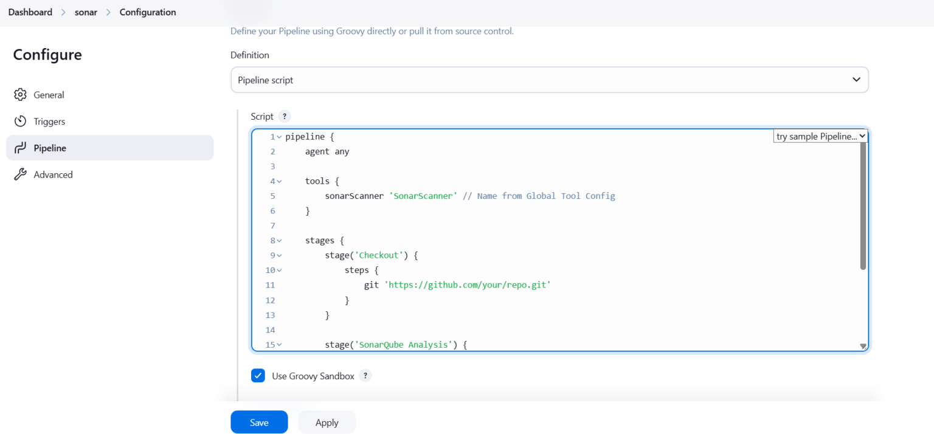Collapse the stages block on line 8
The image size is (934, 434).
[x=278, y=240]
